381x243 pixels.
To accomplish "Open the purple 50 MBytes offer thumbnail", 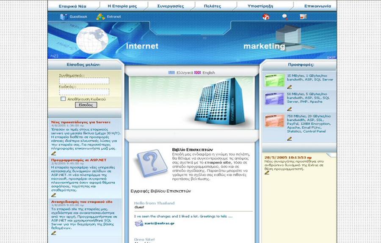I will (274, 98).
